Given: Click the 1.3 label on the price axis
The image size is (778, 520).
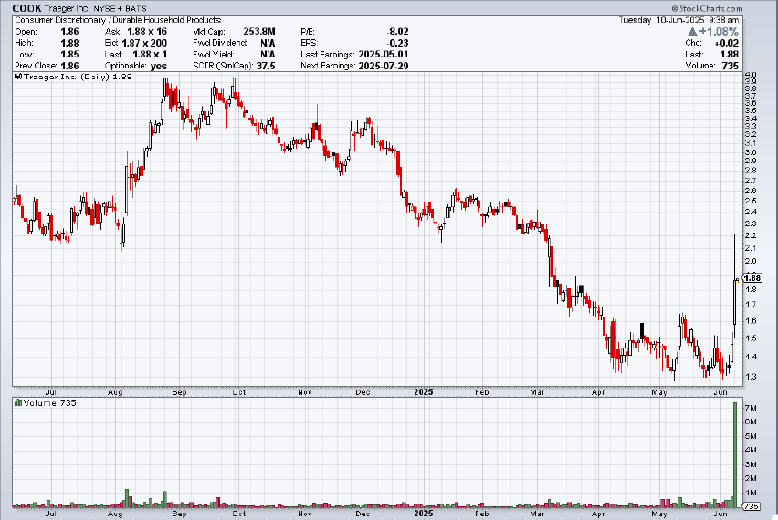Looking at the screenshot, I should 751,377.
